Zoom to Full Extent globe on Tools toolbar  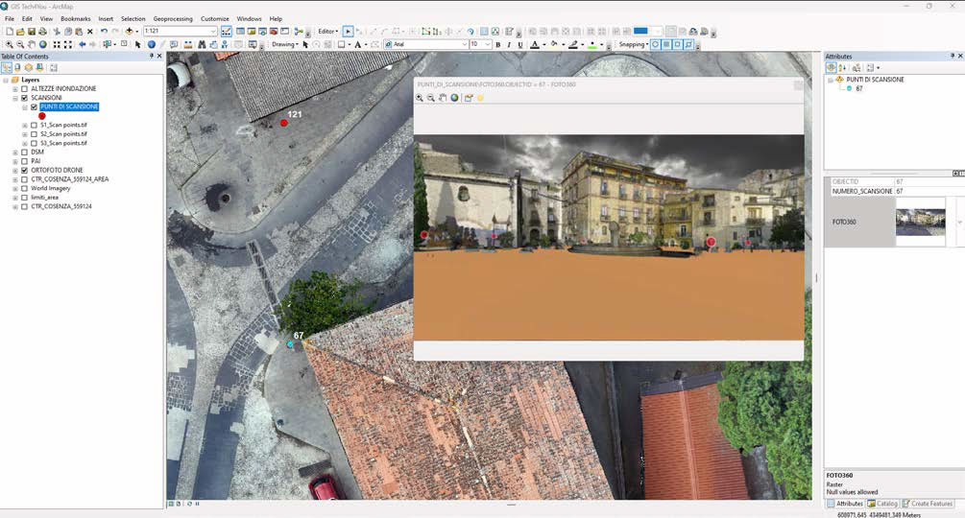(42, 45)
